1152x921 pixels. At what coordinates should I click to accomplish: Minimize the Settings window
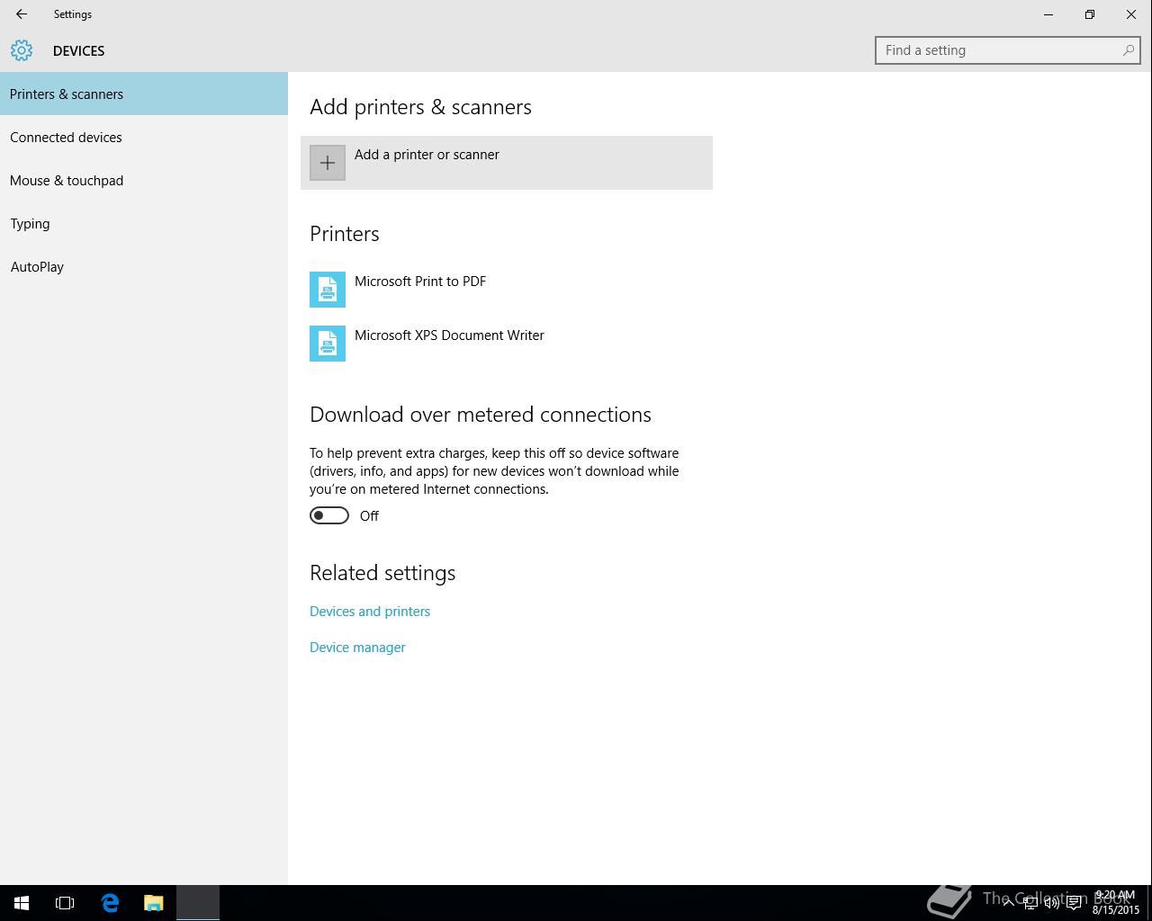(x=1048, y=14)
